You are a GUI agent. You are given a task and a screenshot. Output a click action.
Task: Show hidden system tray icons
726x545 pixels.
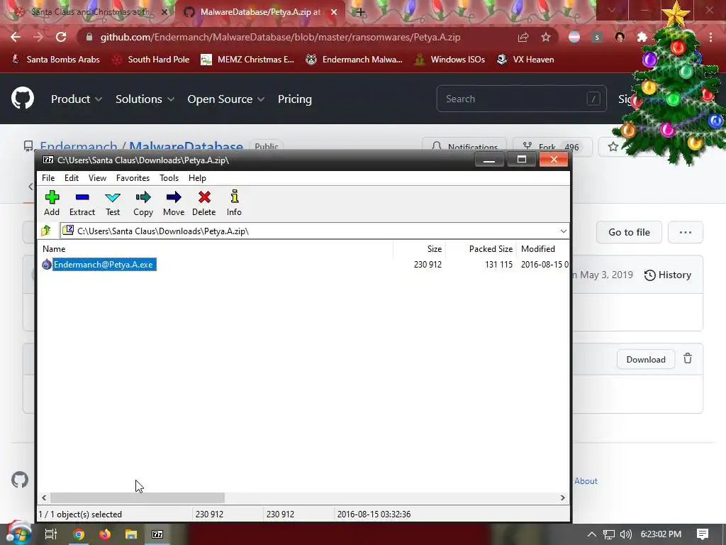coord(592,534)
